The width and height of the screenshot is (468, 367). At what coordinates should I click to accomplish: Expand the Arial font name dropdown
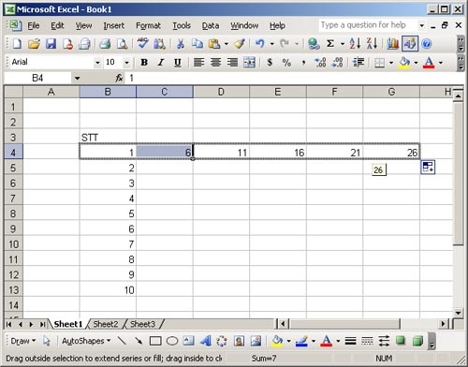point(97,63)
